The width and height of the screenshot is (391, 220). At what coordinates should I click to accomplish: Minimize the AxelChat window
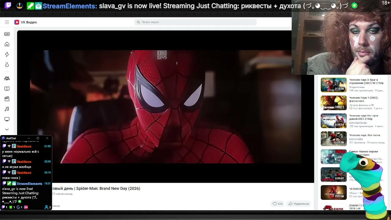coord(28,138)
